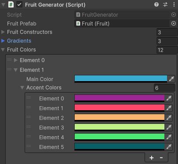
Task: Remove accent color with minus button
Action: coord(161,158)
